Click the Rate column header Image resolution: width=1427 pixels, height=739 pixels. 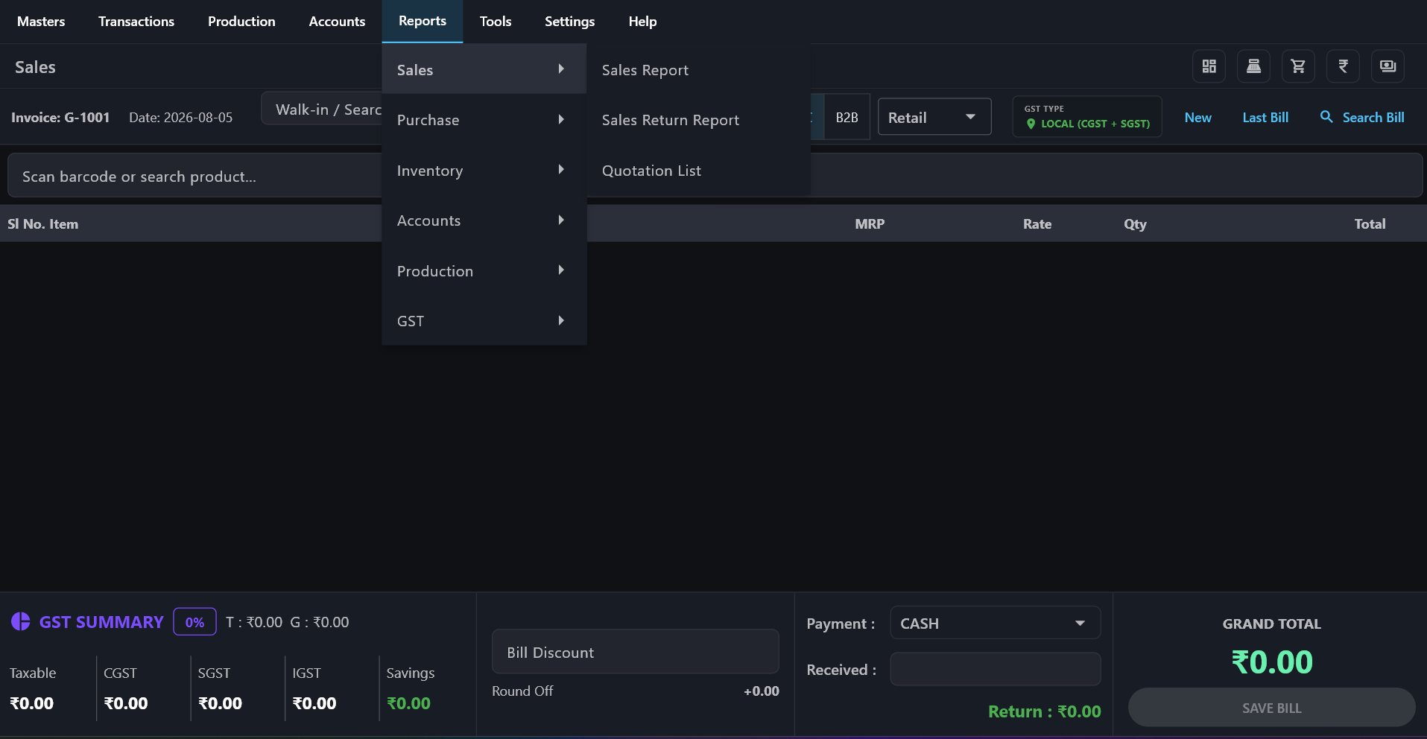coord(1037,223)
